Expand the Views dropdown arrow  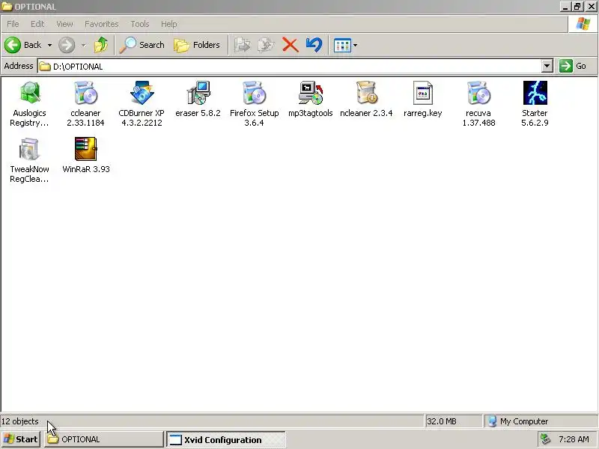[355, 46]
